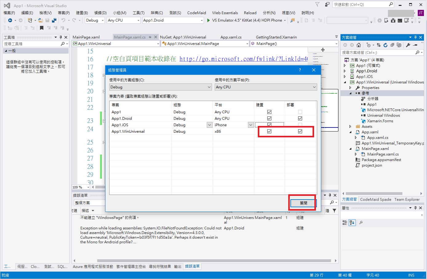Click the Navigate Backward toolbar arrow
This screenshot has width=427, height=279.
pos(10,20)
